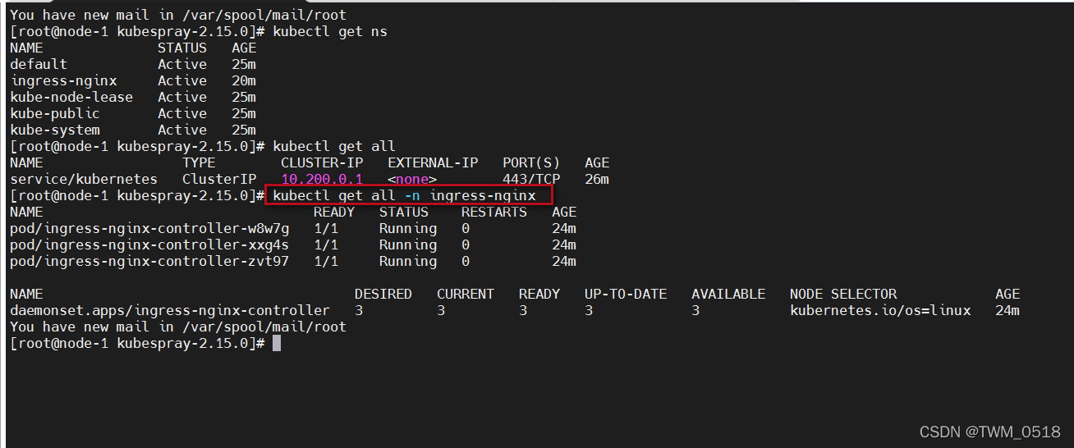The width and height of the screenshot is (1074, 448).
Task: Select the kubernetes.io/os=linux node selector value
Action: pos(880,310)
